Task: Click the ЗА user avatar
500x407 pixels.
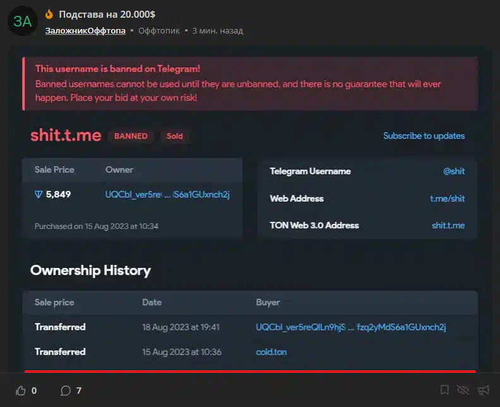Action: [x=23, y=21]
